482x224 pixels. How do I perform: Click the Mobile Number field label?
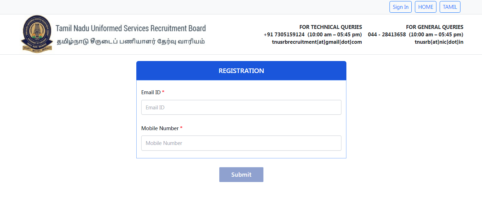[x=160, y=128]
